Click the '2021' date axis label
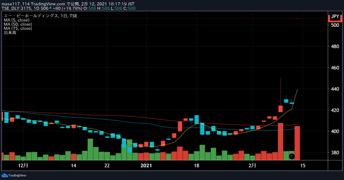The height and width of the screenshot is (180, 344). click(146, 166)
